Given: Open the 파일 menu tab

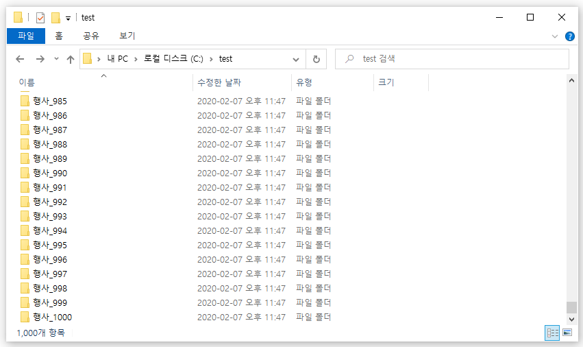Looking at the screenshot, I should pos(26,36).
